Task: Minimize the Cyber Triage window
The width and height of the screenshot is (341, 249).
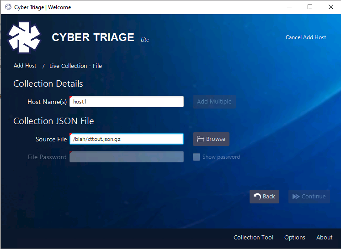Action: pyautogui.click(x=289, y=7)
